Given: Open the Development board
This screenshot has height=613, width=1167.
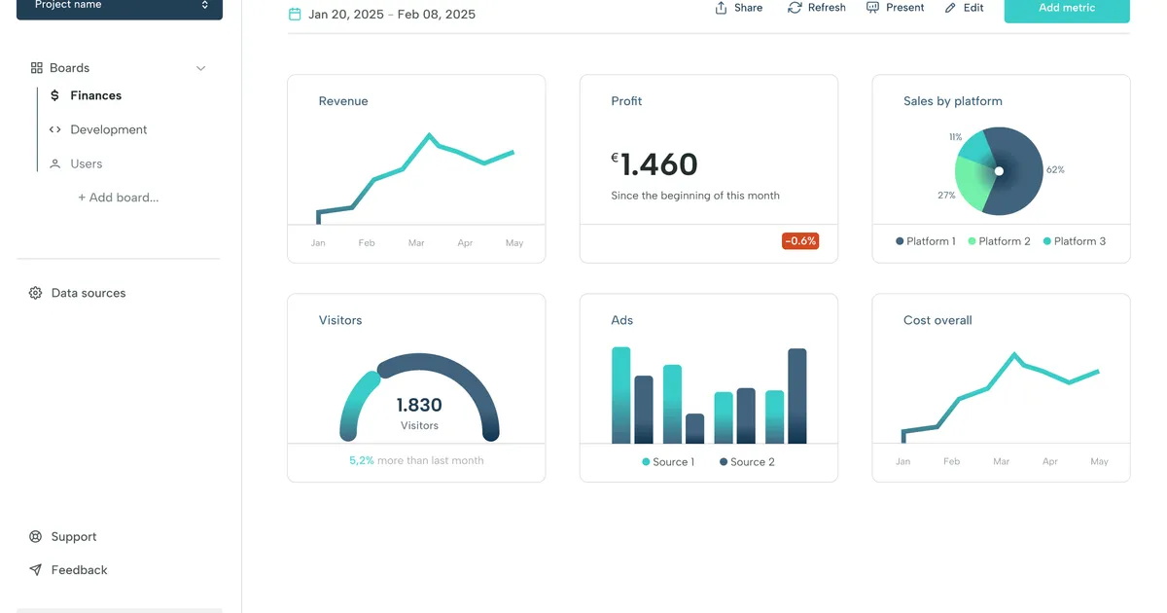Looking at the screenshot, I should point(108,129).
